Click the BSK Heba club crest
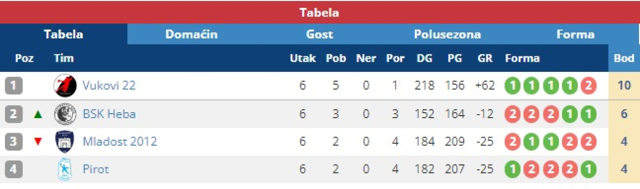640x189 pixels. click(x=65, y=114)
